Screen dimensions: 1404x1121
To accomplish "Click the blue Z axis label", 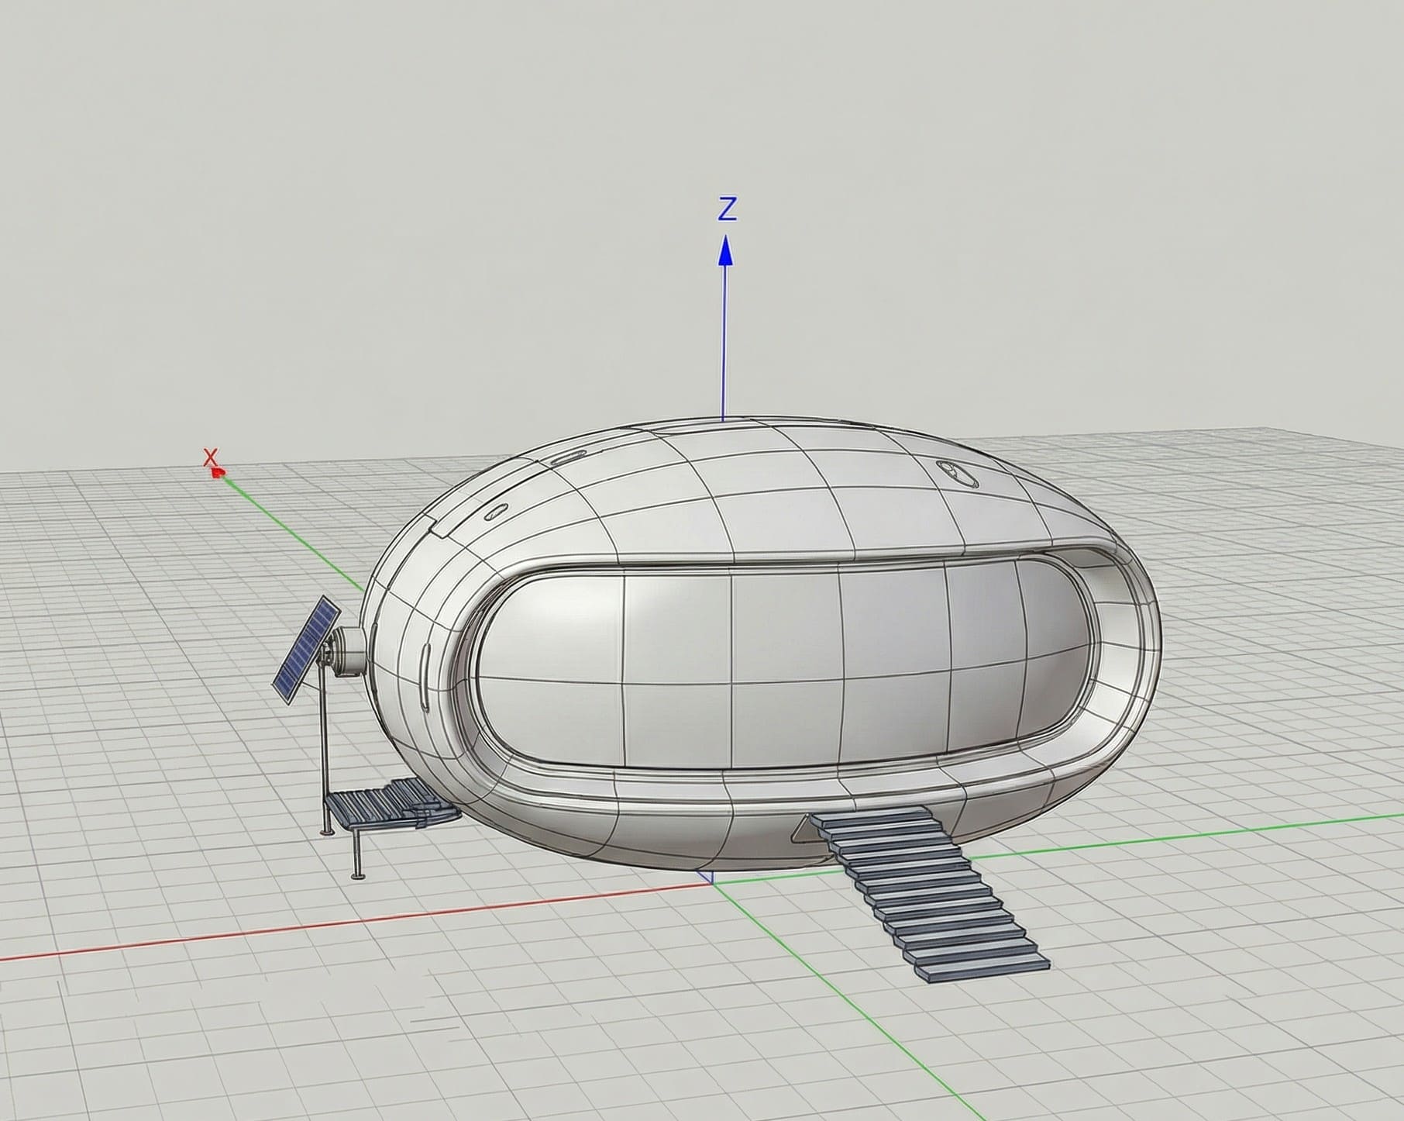I will point(727,209).
